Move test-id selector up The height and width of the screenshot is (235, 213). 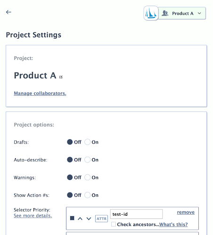80,218
